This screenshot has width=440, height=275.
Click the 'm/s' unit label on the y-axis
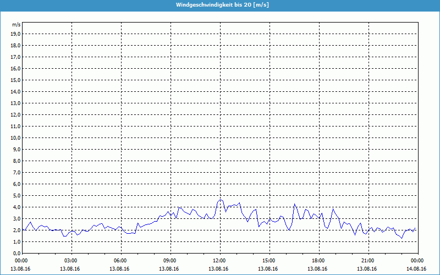(x=16, y=25)
